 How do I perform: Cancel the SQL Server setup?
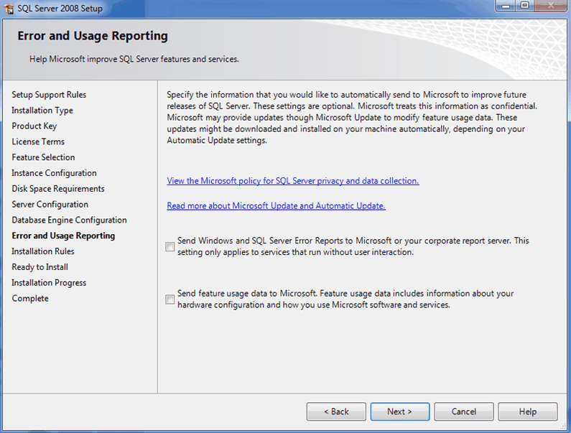point(463,411)
